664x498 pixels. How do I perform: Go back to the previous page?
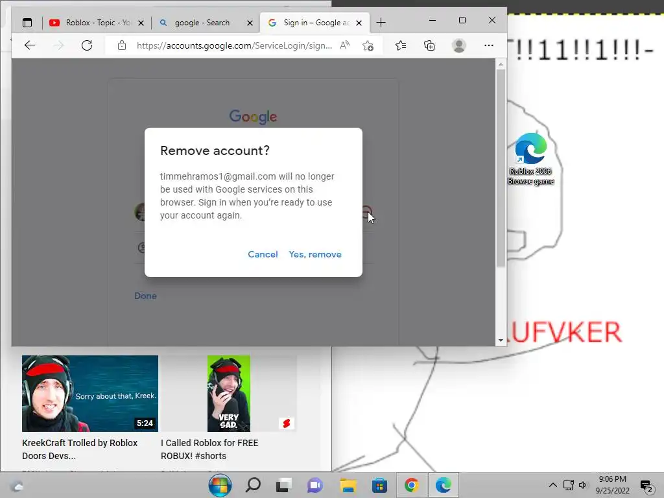coord(30,45)
